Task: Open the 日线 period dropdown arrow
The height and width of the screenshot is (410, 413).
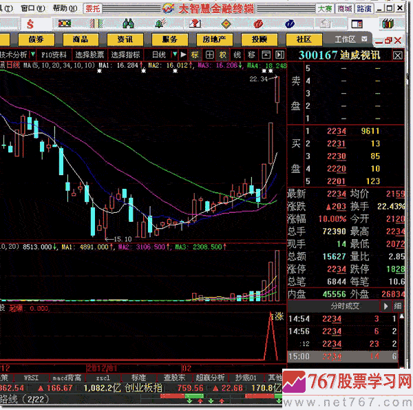Action: (174, 54)
